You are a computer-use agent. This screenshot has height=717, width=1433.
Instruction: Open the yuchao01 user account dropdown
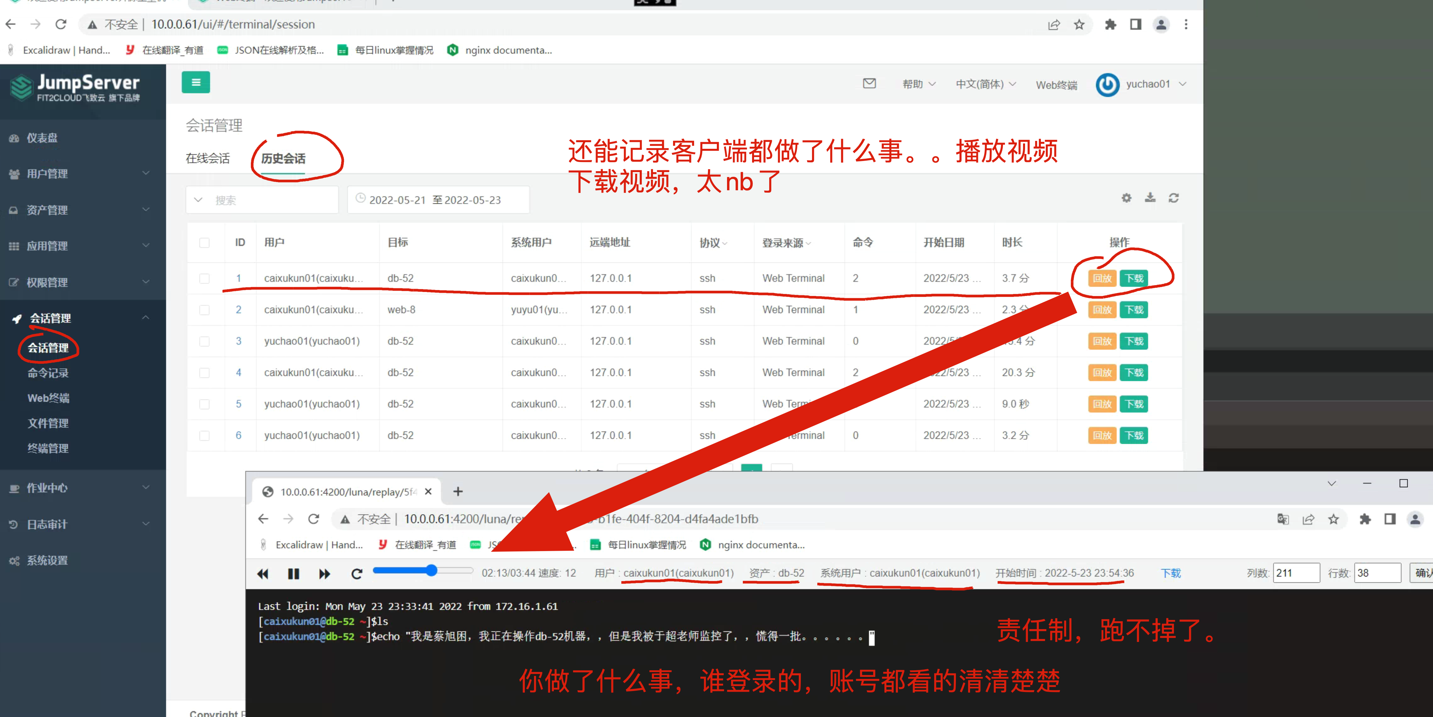(x=1147, y=84)
